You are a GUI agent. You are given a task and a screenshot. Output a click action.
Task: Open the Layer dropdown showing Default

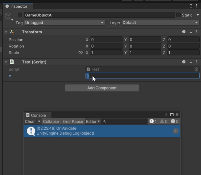pyautogui.click(x=160, y=23)
